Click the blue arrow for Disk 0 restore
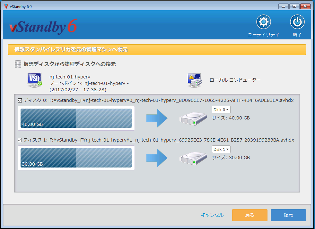The image size is (315, 229). pos(157,118)
